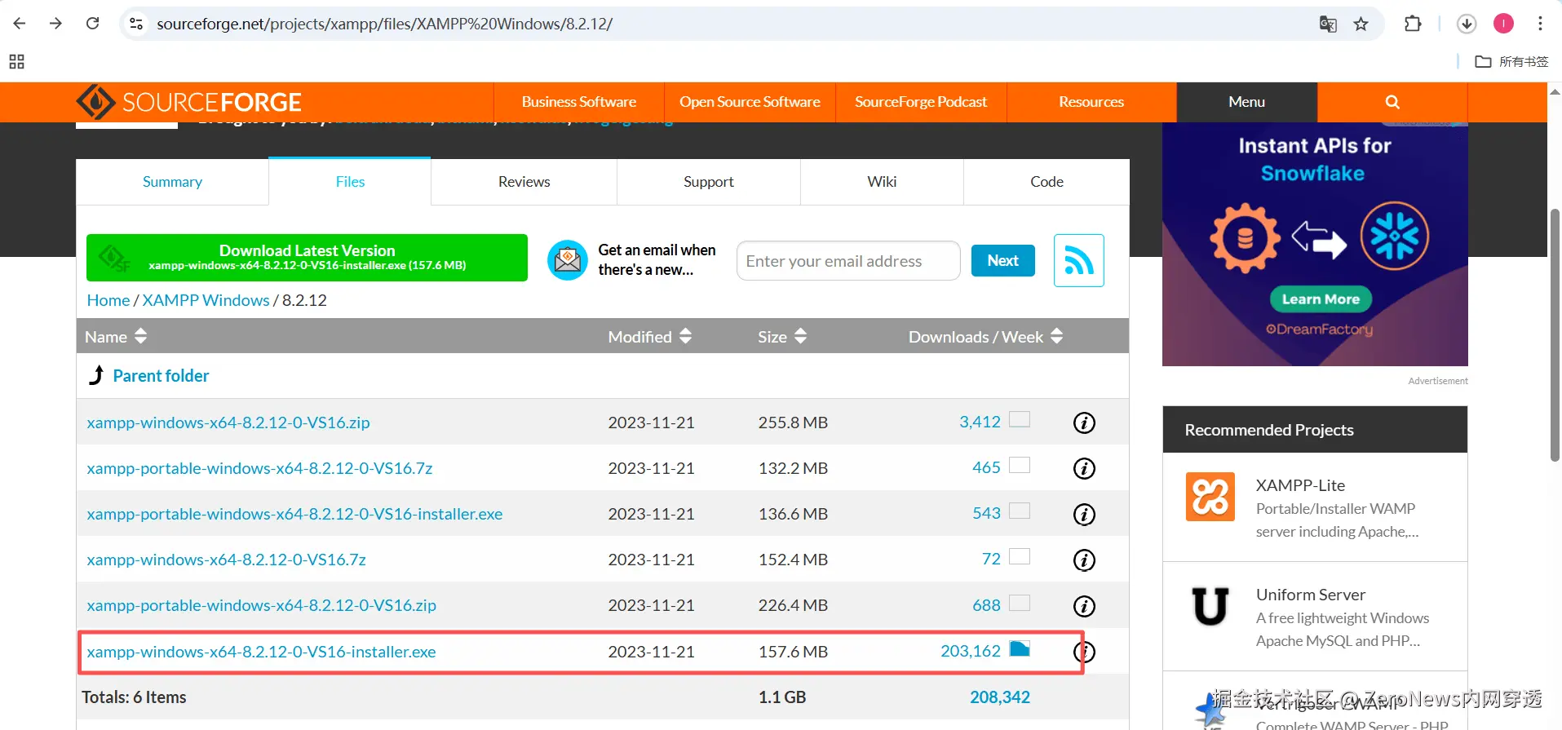View info for xampp-portable-windows-x64-8.2.12-0-VS16.7z
Viewport: 1562px width, 730px height.
coord(1084,468)
